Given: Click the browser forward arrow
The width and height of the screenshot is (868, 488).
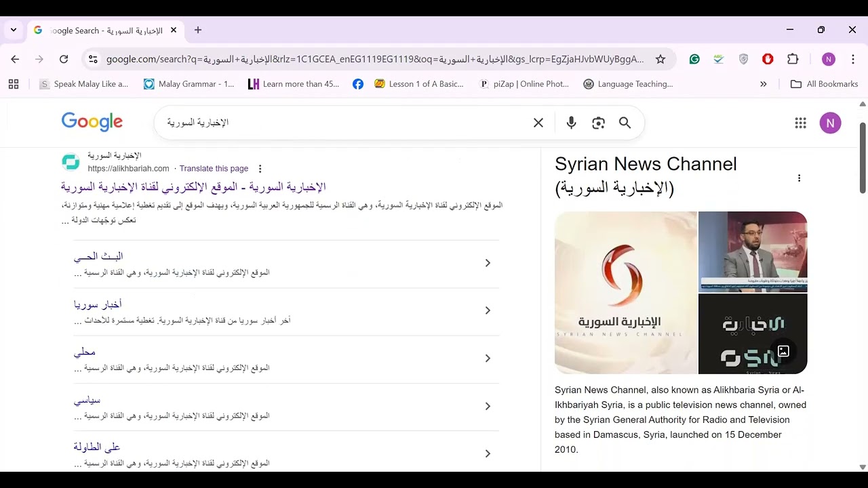Looking at the screenshot, I should [x=39, y=59].
